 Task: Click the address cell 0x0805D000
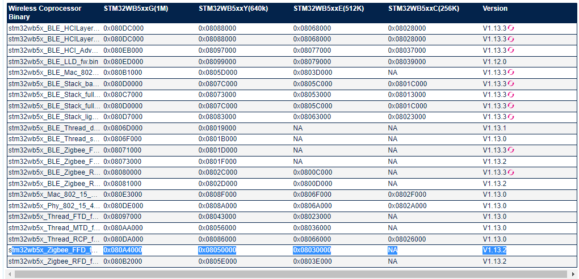(218, 73)
